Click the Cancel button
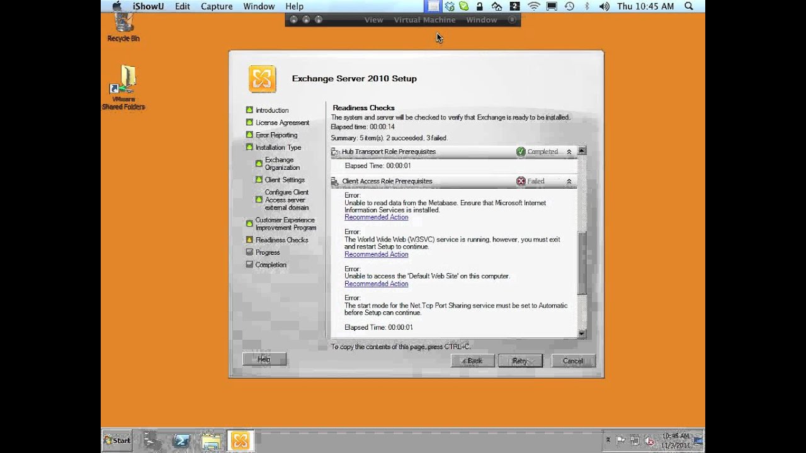This screenshot has width=806, height=453. pyautogui.click(x=573, y=361)
